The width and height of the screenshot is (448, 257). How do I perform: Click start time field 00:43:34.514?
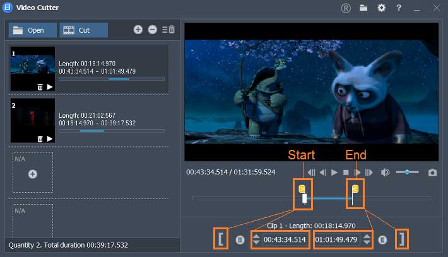(x=285, y=239)
